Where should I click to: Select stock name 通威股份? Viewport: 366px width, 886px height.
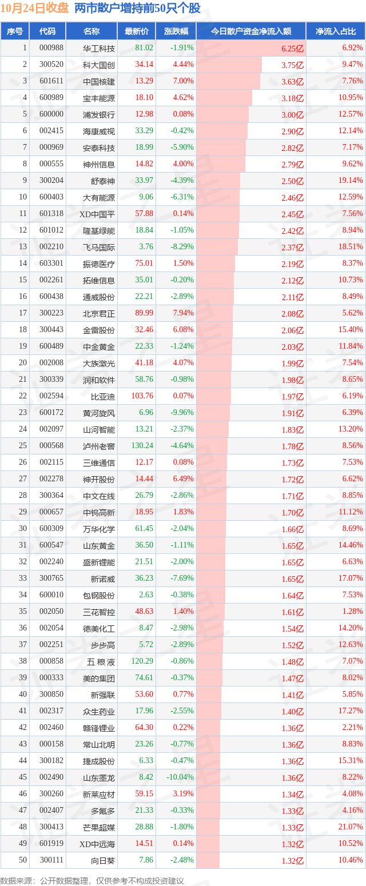(99, 297)
